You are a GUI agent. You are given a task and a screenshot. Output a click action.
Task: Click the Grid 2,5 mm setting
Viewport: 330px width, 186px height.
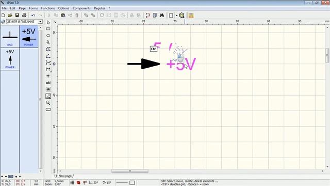click(54, 181)
